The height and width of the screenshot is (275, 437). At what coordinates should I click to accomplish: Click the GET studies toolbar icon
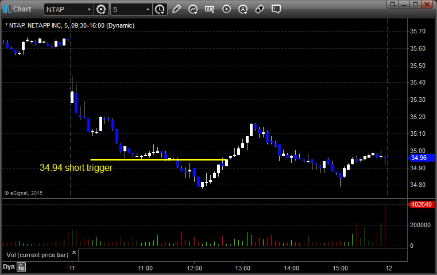point(210,9)
